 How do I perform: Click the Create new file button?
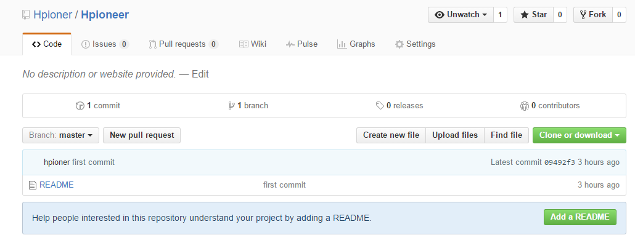tap(391, 135)
